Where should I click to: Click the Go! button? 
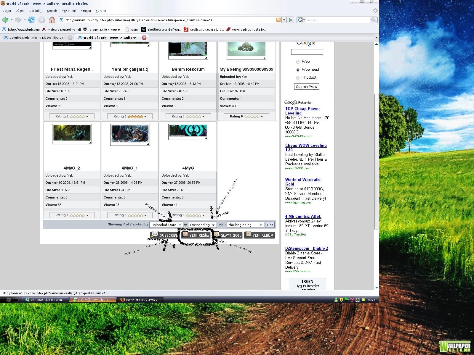click(270, 225)
